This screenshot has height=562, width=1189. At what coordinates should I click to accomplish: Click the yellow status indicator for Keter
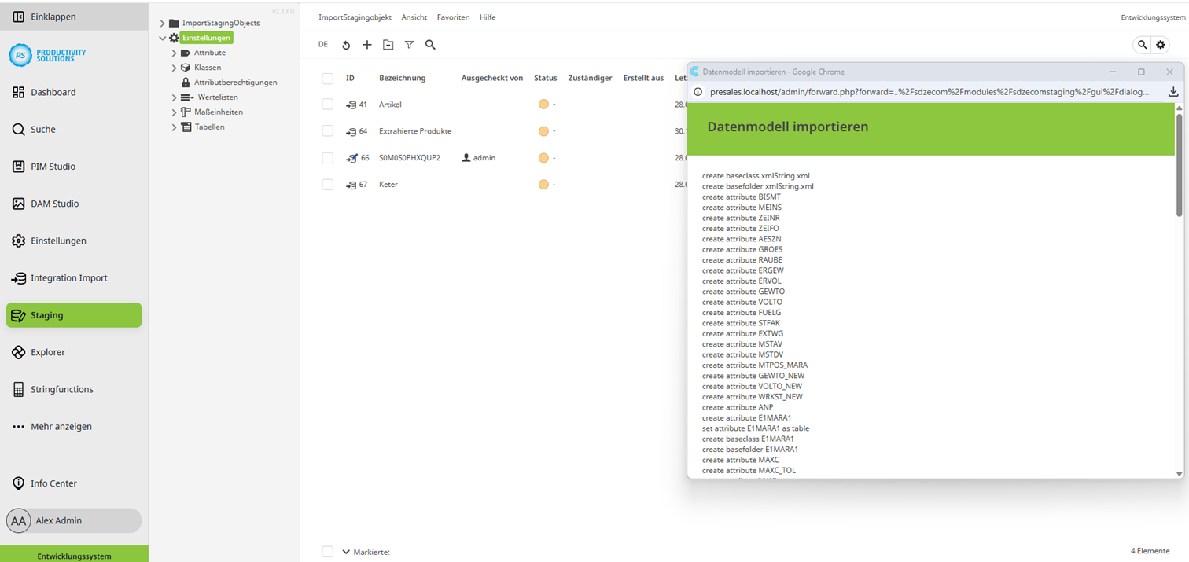543,184
